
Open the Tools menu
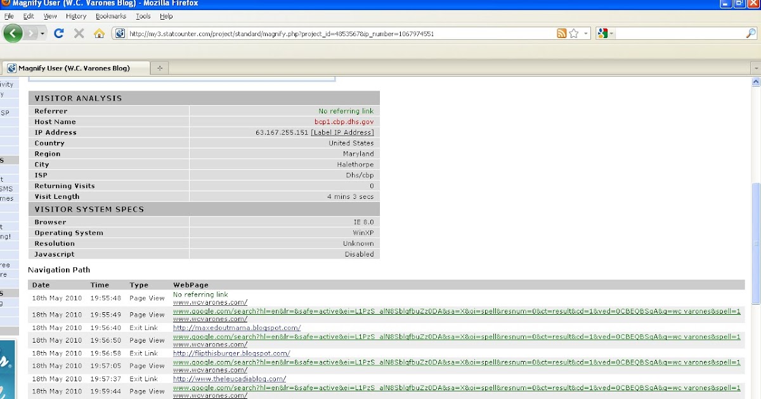tap(143, 16)
